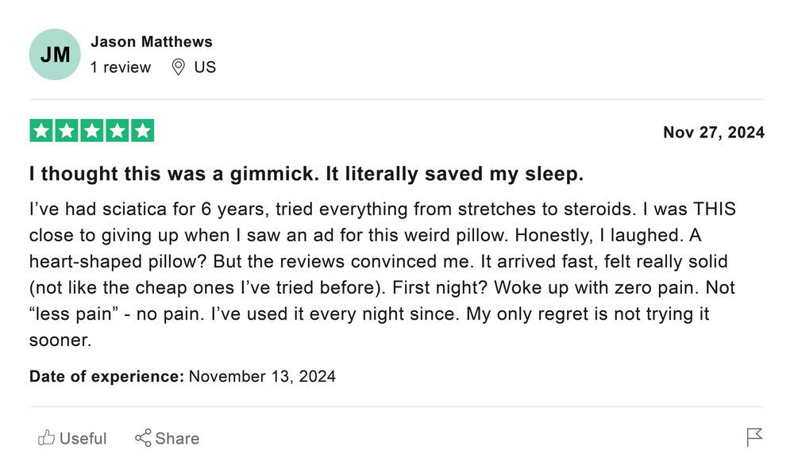Open Jason Matthews' reviewer profile name
The image size is (794, 469).
pos(152,42)
